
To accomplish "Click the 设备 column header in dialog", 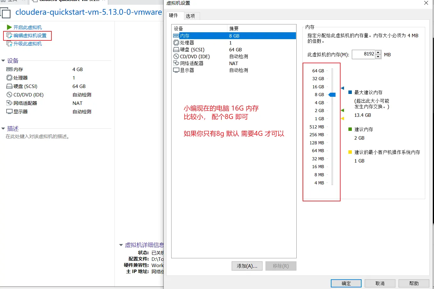I will [199, 28].
